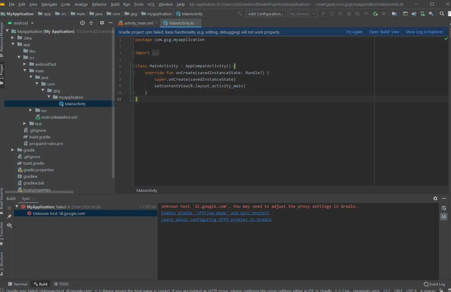Image resolution: width=451 pixels, height=292 pixels.
Task: Click the Try Again sync link
Action: pyautogui.click(x=354, y=32)
